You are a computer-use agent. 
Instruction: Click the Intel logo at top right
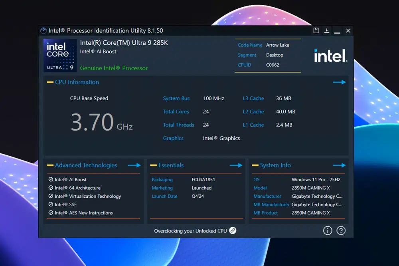pyautogui.click(x=330, y=56)
